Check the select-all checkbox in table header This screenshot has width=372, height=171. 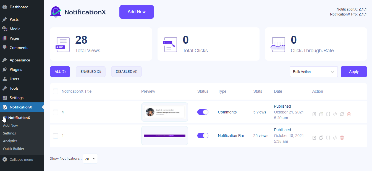pos(56,91)
